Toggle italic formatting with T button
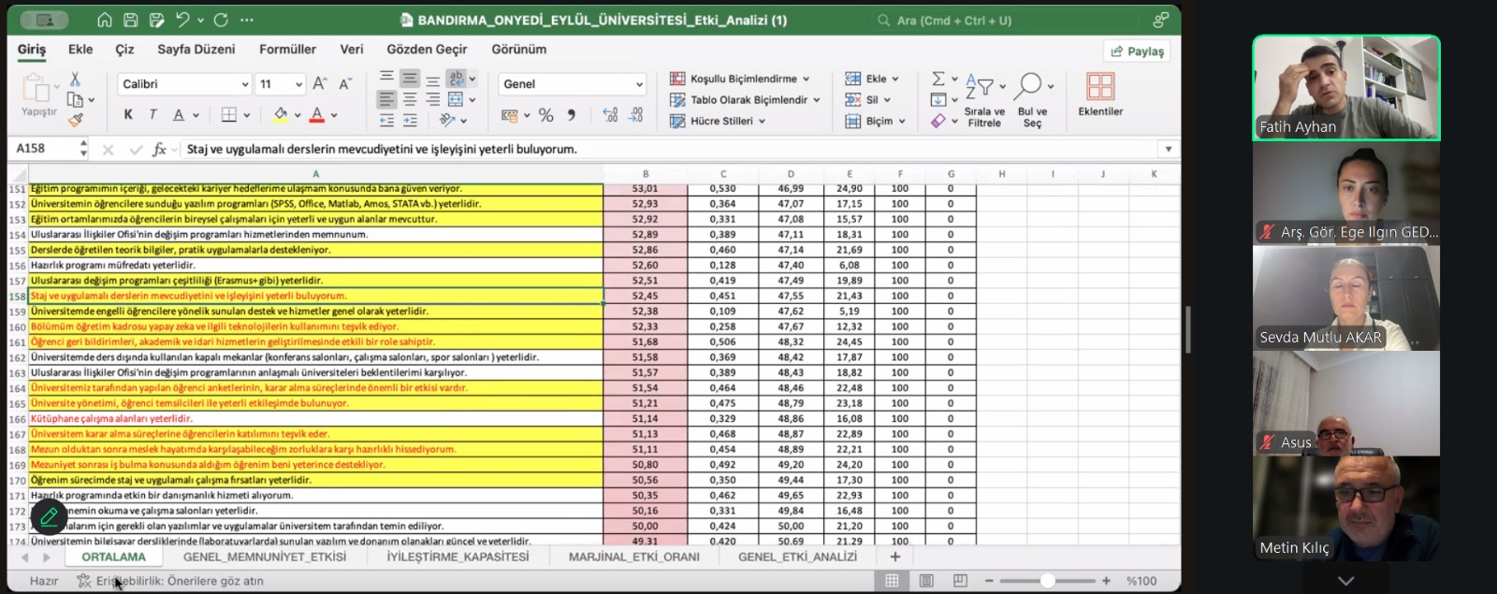 153,115
